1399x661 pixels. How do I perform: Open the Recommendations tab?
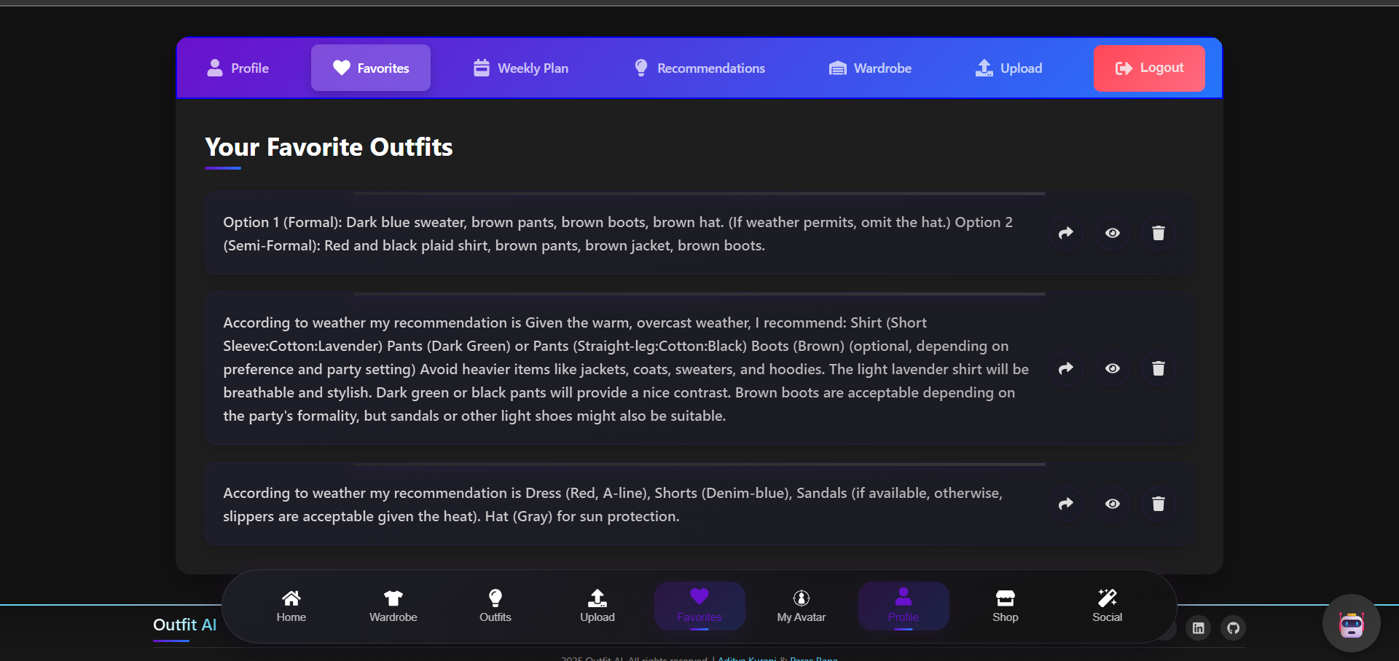[699, 68]
